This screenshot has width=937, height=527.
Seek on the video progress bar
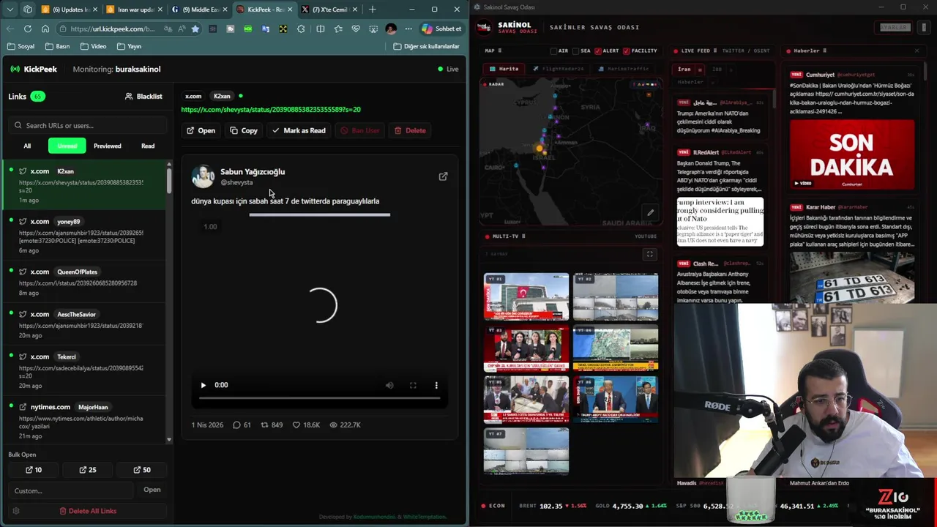[x=320, y=398]
